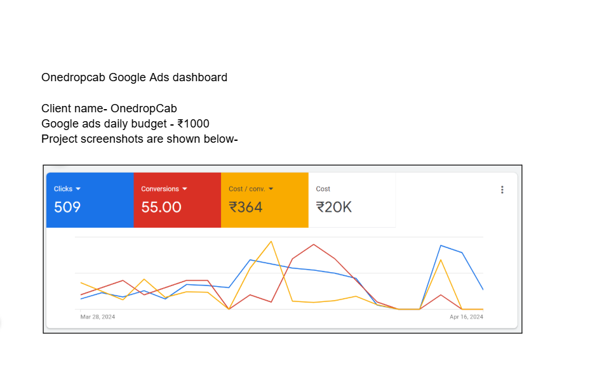Click the Mar 28, 2024 start date label
The width and height of the screenshot is (590, 380).
97,317
